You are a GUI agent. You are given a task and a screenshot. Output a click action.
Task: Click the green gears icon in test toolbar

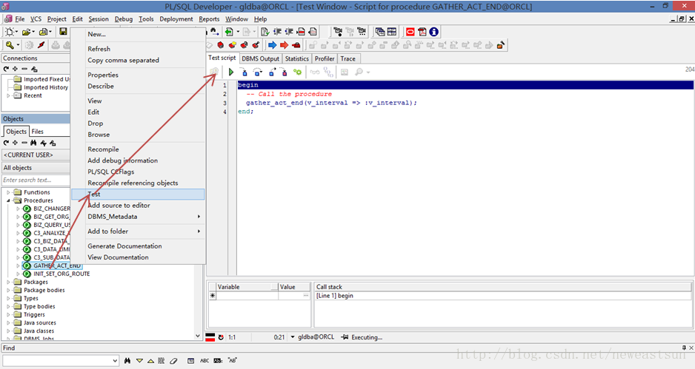pyautogui.click(x=297, y=72)
